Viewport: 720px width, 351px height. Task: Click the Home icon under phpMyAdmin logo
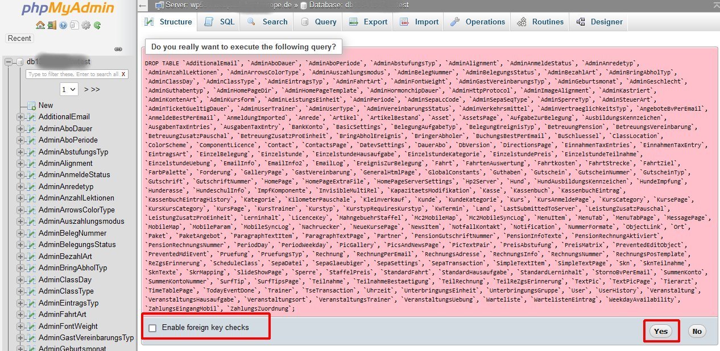[40, 25]
